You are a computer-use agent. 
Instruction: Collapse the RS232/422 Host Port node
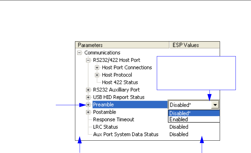click(88, 60)
